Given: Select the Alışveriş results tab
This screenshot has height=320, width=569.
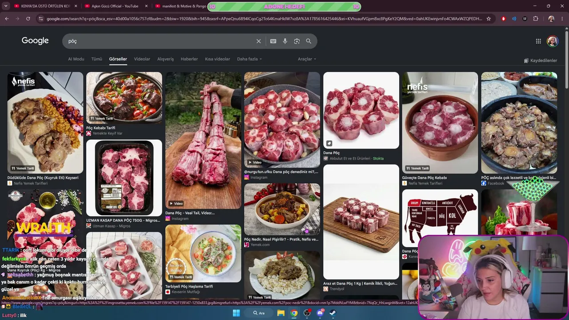Looking at the screenshot, I should click(165, 59).
